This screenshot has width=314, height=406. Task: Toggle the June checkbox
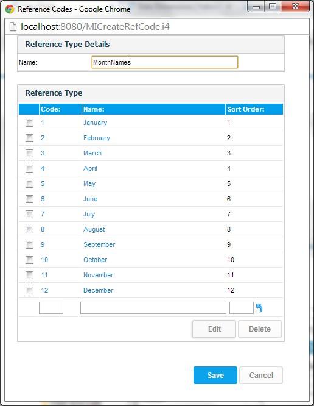[x=29, y=199]
